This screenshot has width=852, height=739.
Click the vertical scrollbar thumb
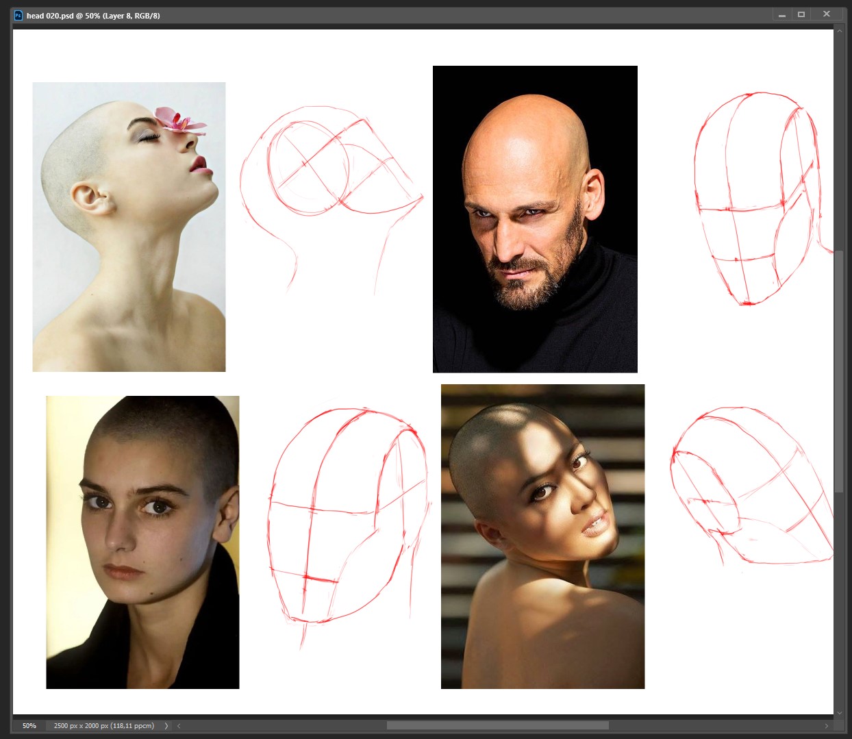839,370
